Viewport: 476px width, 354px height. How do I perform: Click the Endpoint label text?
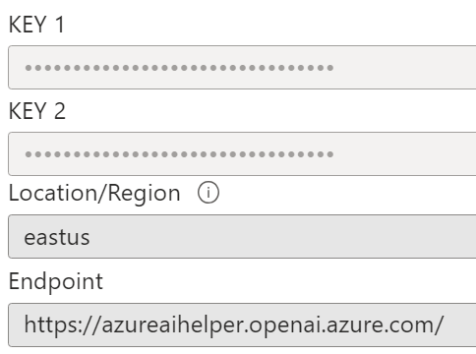(x=56, y=281)
